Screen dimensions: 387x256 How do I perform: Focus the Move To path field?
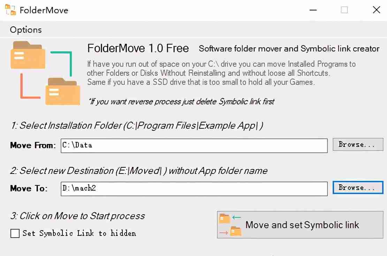(x=194, y=189)
